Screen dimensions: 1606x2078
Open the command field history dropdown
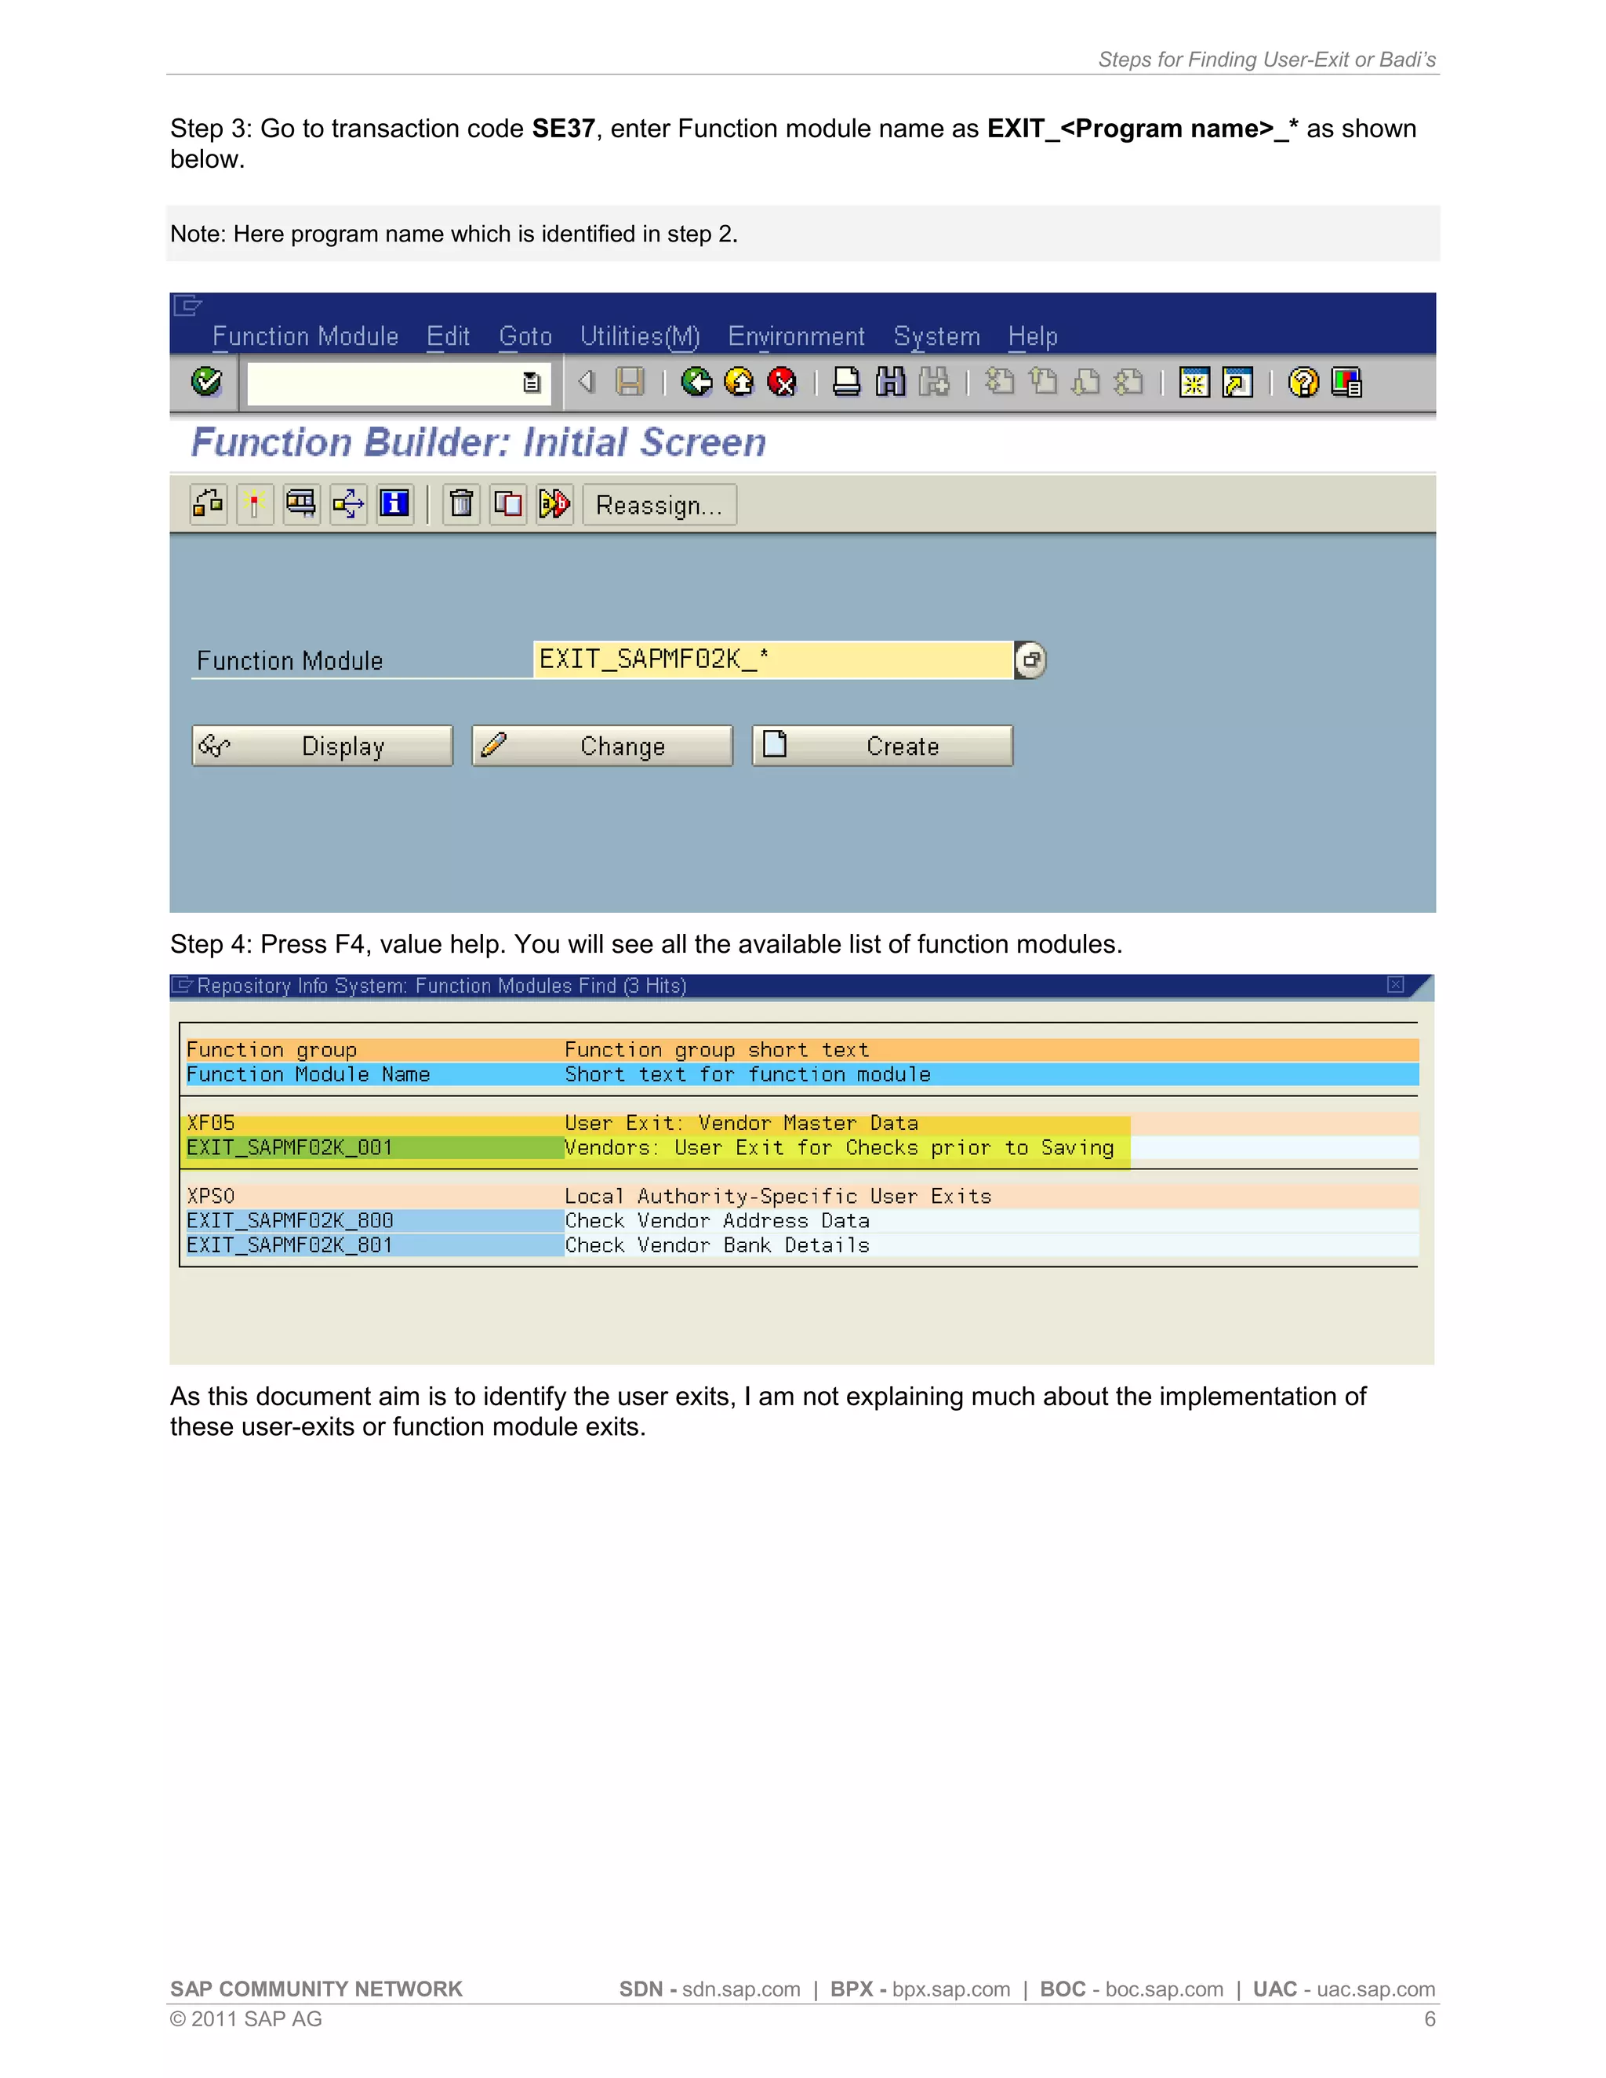point(532,383)
